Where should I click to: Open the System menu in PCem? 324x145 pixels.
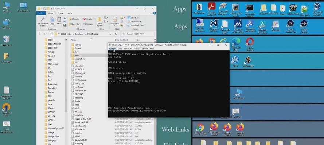112,49
